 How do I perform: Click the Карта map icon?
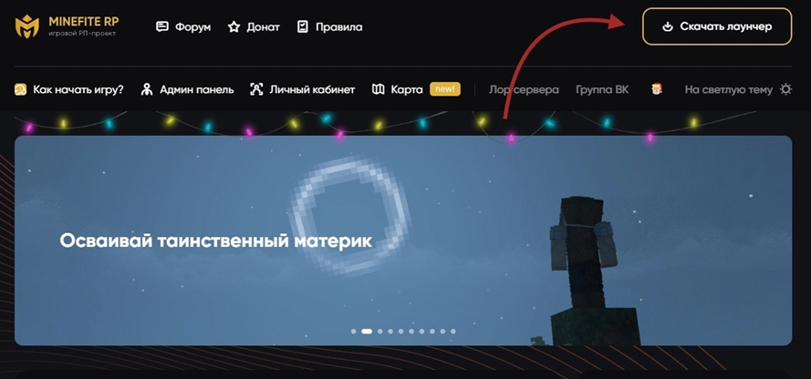[378, 89]
